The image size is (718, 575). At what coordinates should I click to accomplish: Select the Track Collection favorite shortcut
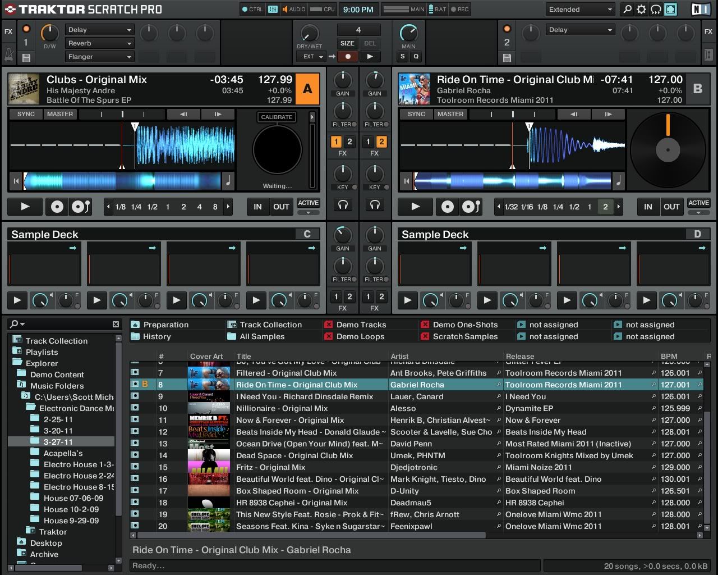click(270, 325)
